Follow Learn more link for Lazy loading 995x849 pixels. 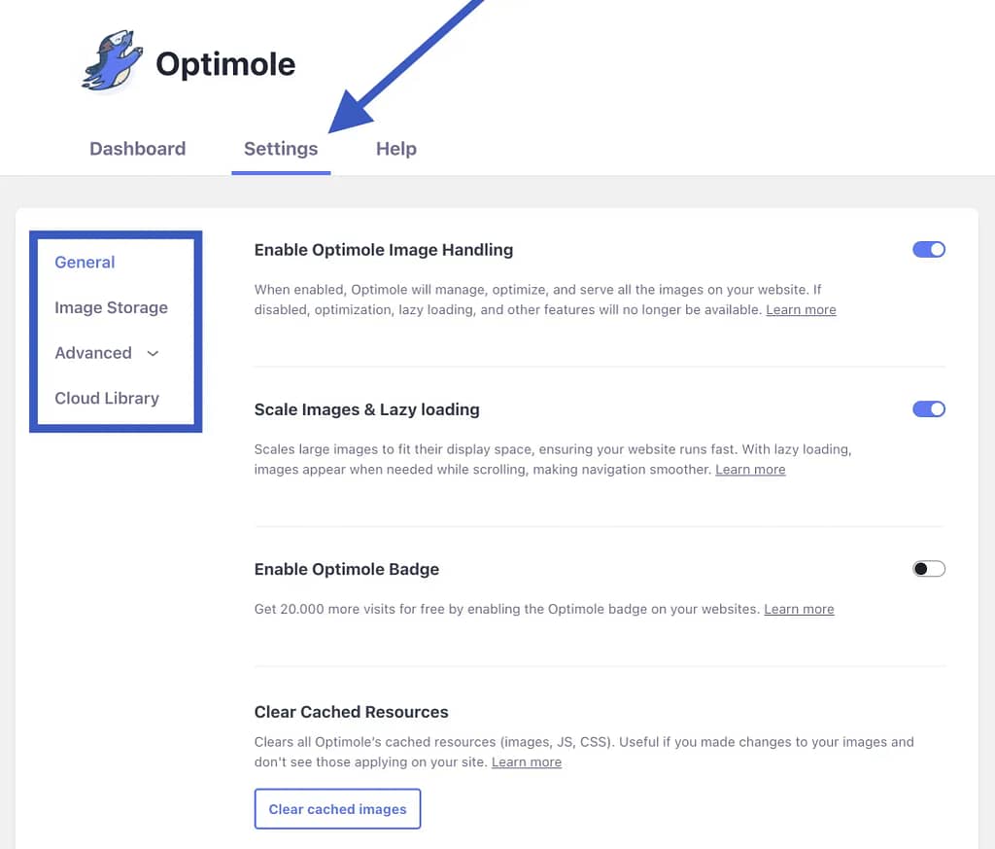[x=750, y=470]
